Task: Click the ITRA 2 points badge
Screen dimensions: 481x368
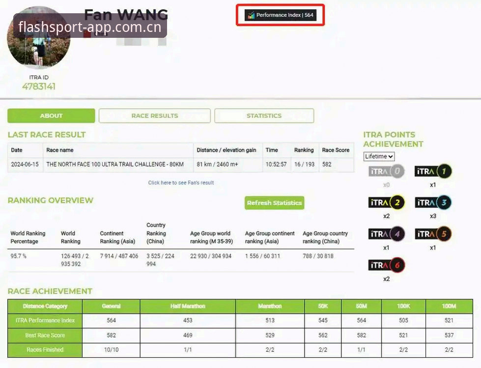Action: tap(387, 203)
